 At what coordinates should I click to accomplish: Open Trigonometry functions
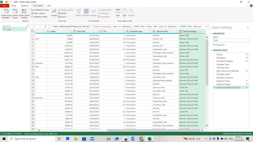pos(105,10)
